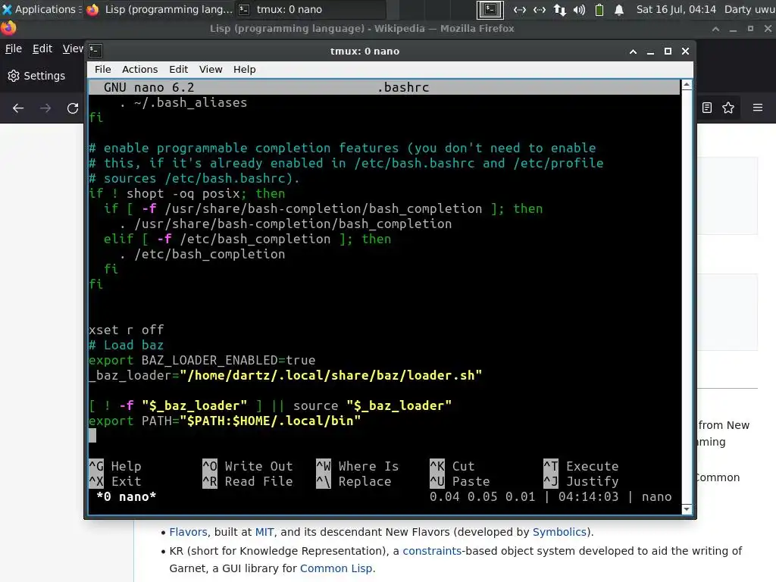This screenshot has height=582, width=776.
Task: Open the Common Lisp link
Action: (336, 568)
